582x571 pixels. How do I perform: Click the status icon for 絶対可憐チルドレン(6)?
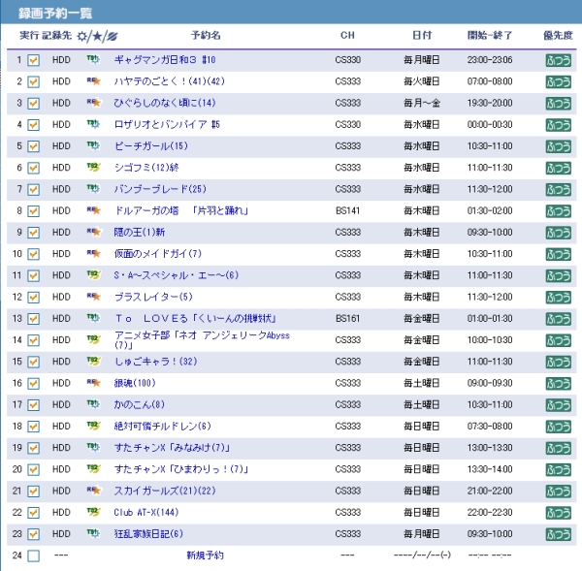point(93,426)
